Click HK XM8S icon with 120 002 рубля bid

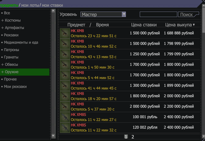point(65,128)
